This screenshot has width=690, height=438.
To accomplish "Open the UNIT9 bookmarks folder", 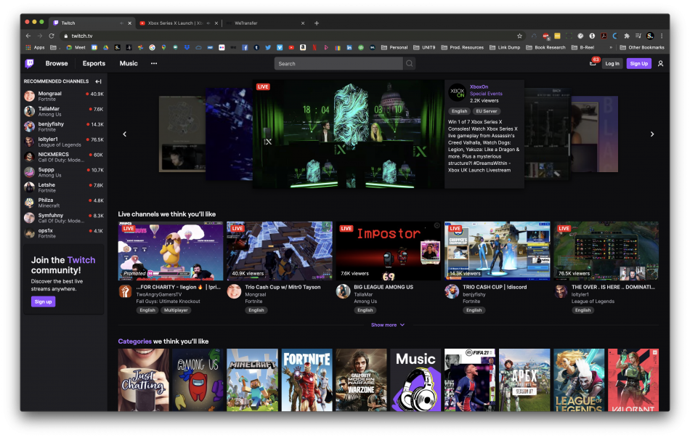I will coord(424,47).
